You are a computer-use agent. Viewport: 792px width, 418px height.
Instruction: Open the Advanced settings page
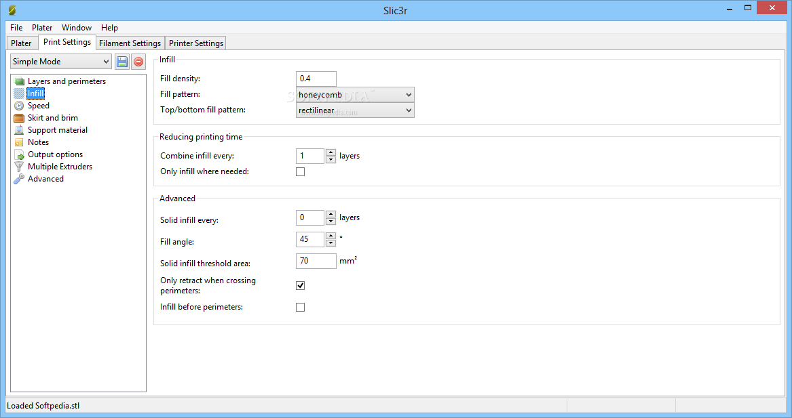pyautogui.click(x=45, y=178)
